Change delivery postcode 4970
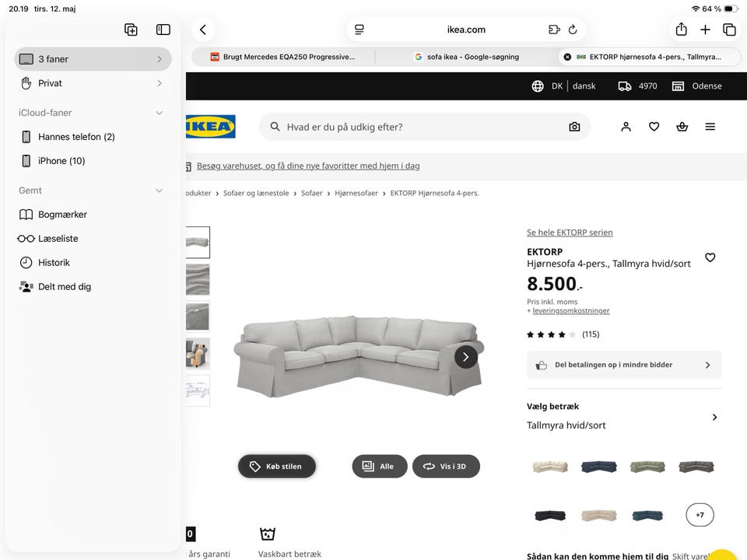The height and width of the screenshot is (560, 747). [x=637, y=86]
